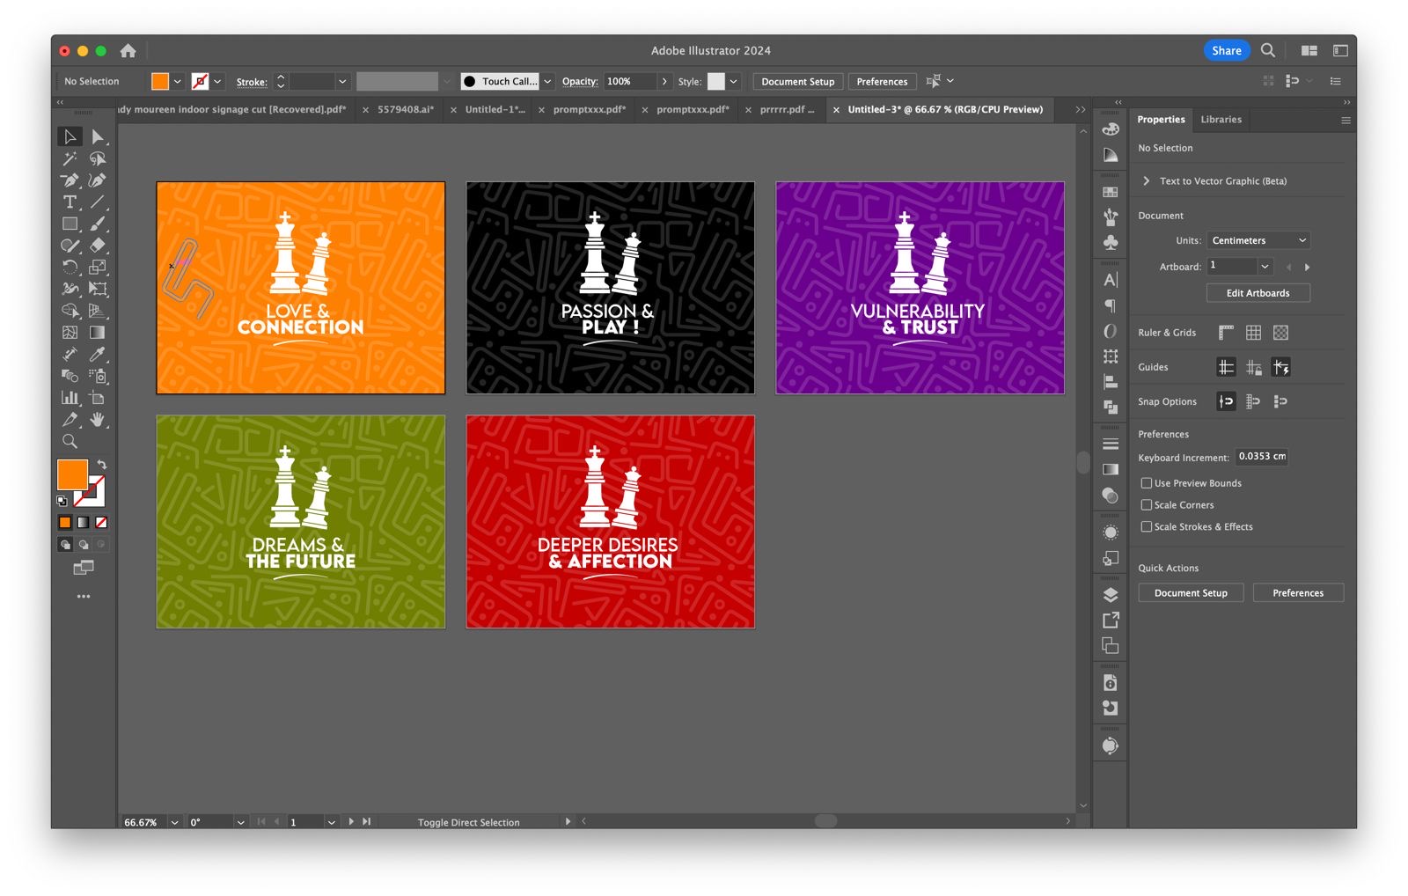This screenshot has height=896, width=1408.
Task: Tick the Scale Corners checkbox
Action: click(1147, 505)
